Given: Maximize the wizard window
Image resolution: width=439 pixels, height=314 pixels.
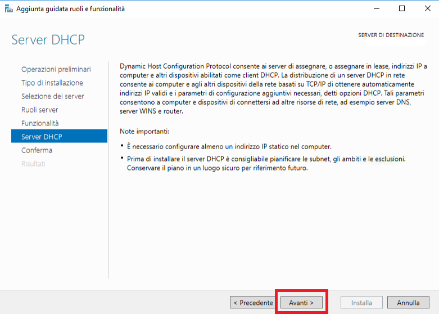Looking at the screenshot, I should coord(402,8).
